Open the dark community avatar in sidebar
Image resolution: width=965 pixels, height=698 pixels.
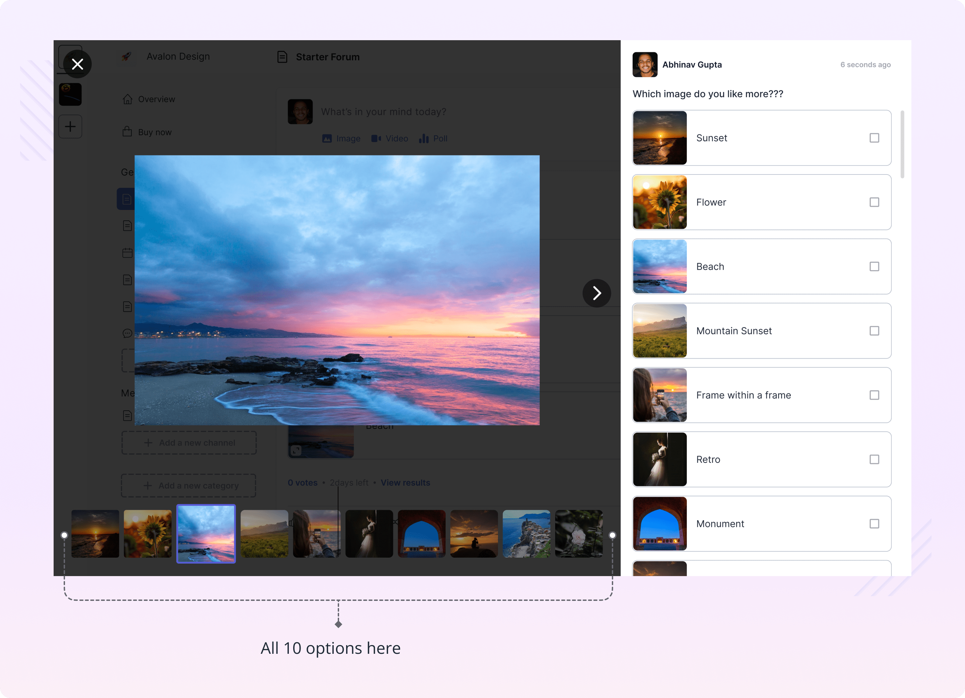pos(70,94)
